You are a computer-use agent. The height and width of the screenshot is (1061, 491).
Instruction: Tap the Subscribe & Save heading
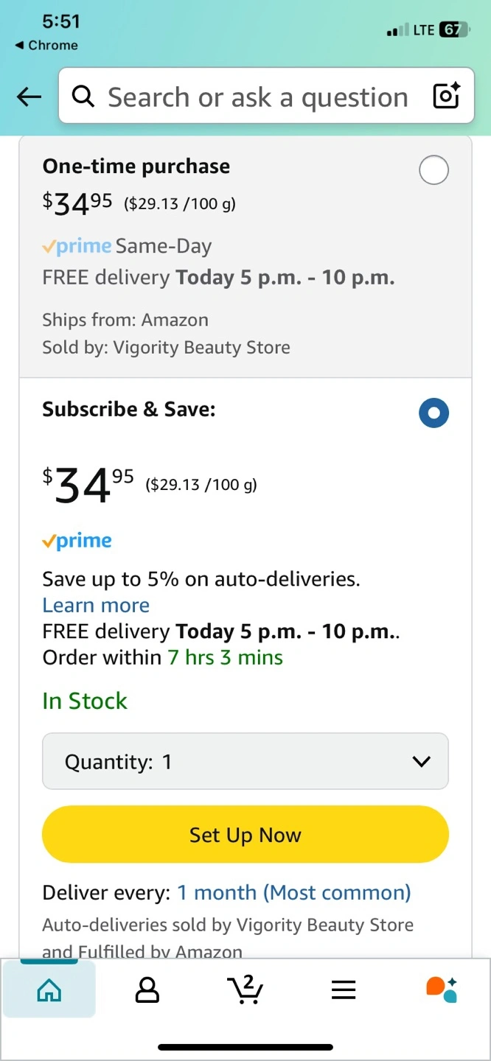129,409
